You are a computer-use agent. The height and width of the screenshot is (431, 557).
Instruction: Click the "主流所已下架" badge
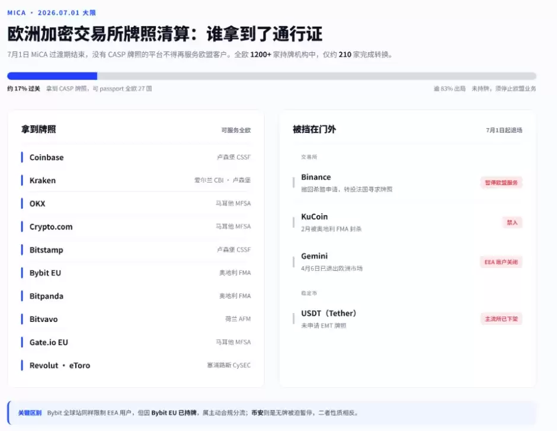point(501,319)
